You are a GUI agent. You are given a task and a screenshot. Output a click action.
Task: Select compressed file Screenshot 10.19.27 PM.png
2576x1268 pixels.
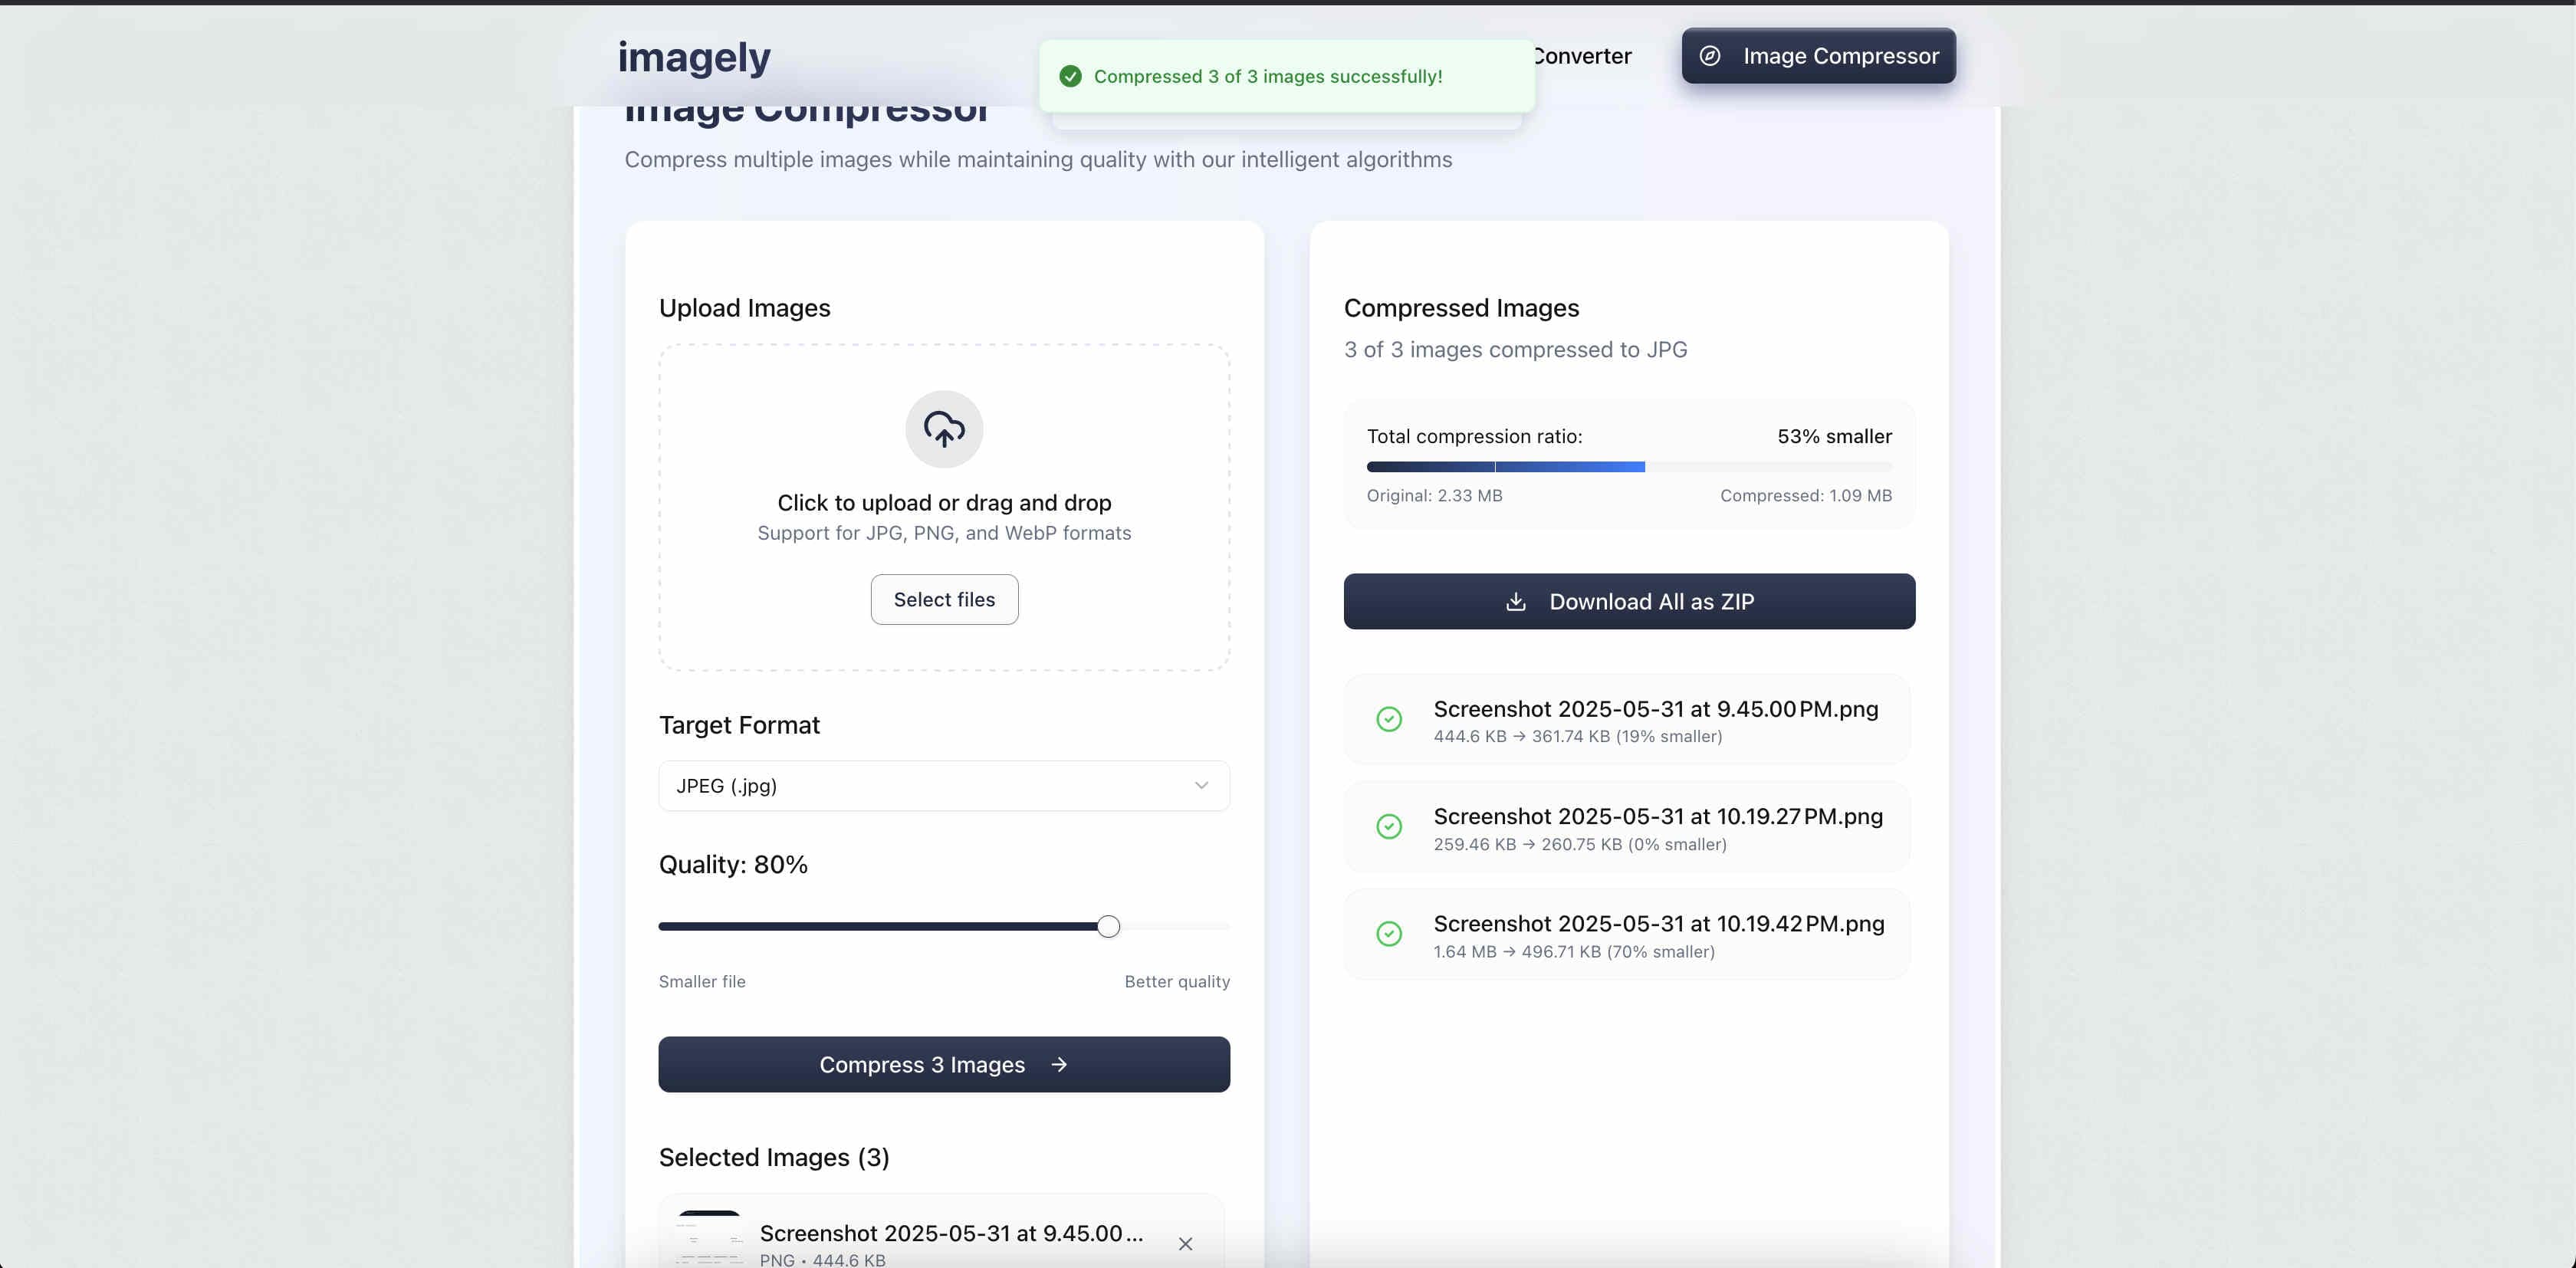click(x=1627, y=827)
